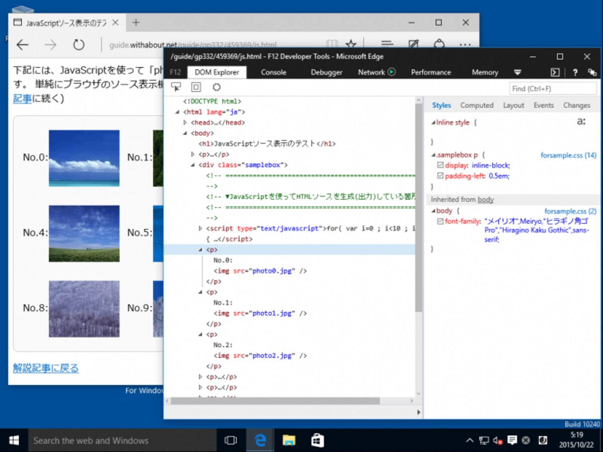Go back in Edge browser window

click(22, 45)
